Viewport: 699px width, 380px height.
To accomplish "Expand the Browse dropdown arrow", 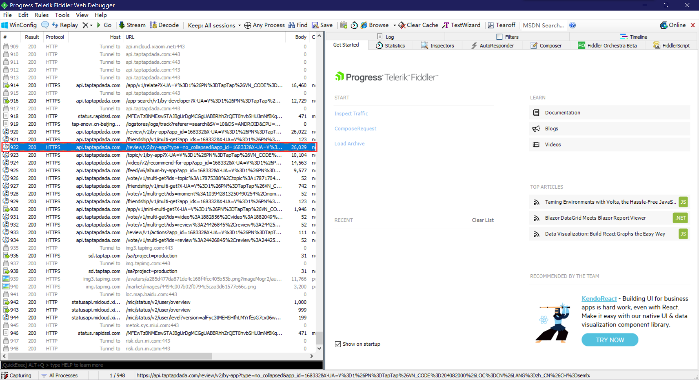I will [395, 25].
